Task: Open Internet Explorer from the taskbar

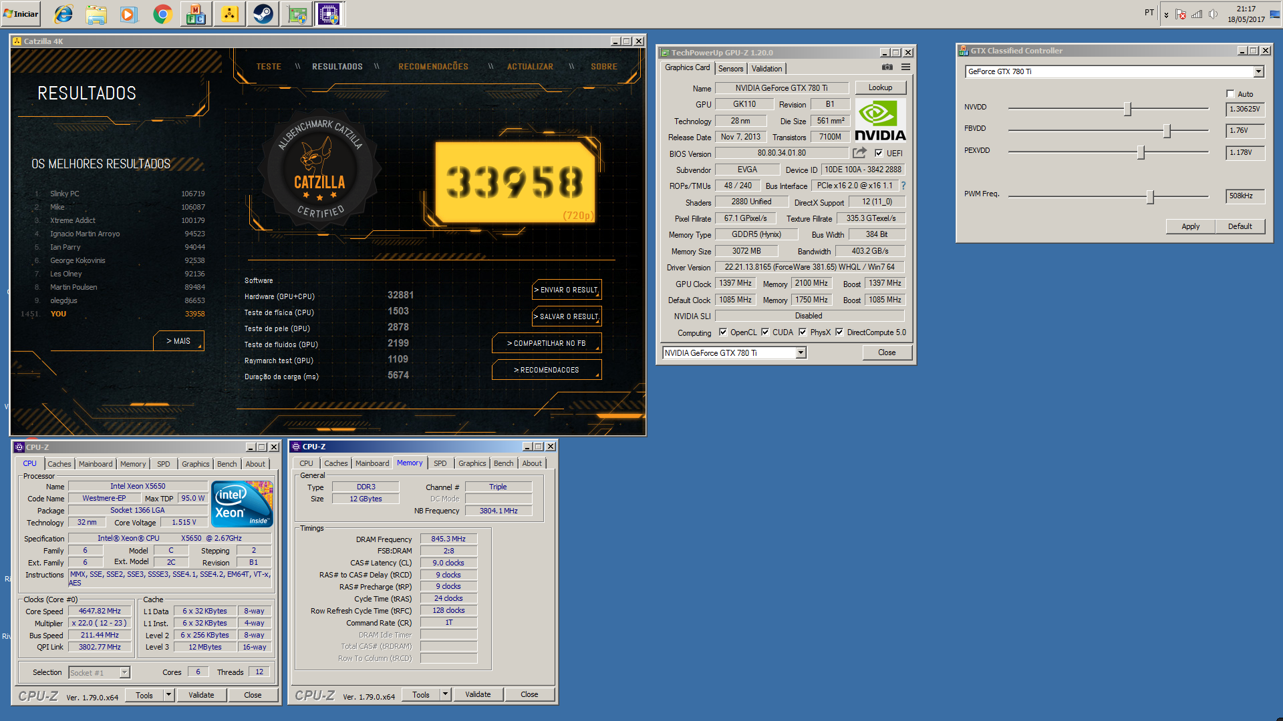Action: pos(63,13)
